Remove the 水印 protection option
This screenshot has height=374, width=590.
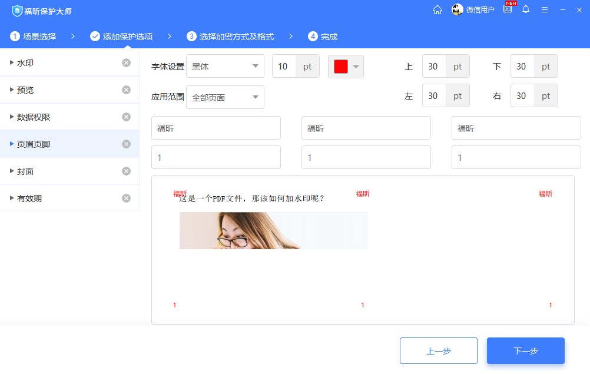[x=126, y=63]
